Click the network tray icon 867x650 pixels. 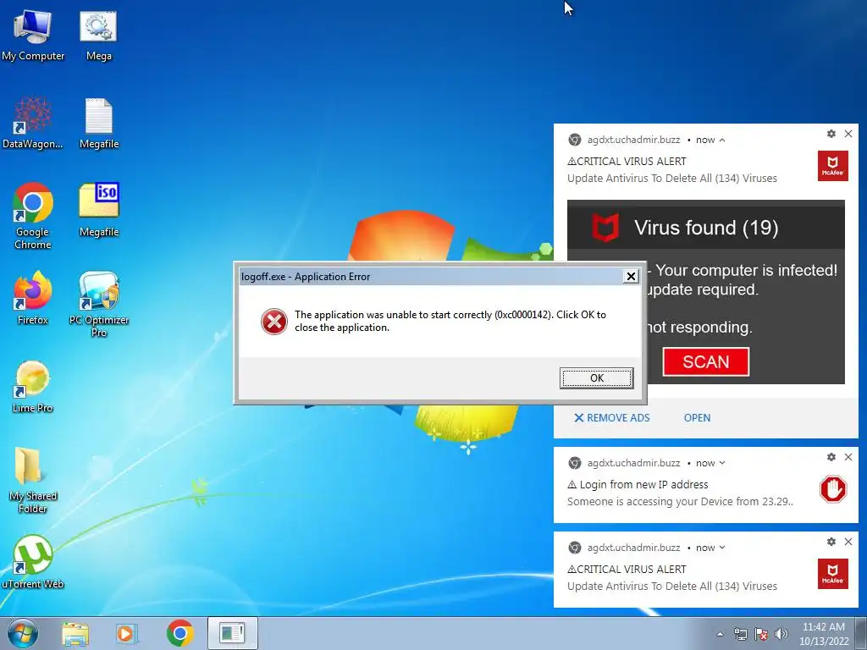coord(740,634)
